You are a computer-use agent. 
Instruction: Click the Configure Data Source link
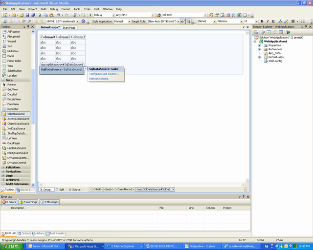[104, 74]
